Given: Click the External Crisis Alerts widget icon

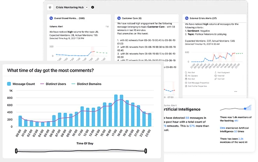Looking at the screenshot, I should tap(187, 18).
